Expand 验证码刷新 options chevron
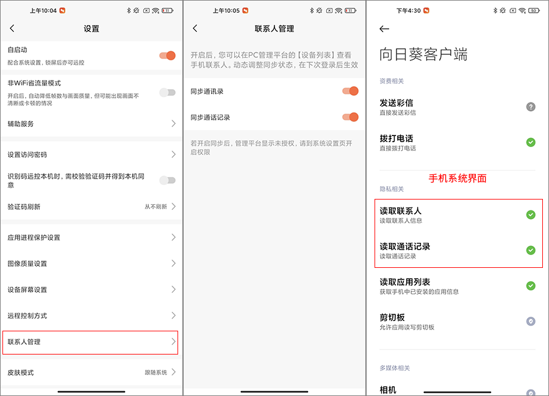This screenshot has height=396, width=549. click(173, 206)
